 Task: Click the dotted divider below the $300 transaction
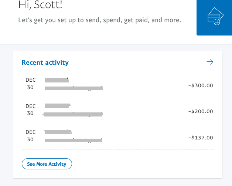click(x=117, y=97)
